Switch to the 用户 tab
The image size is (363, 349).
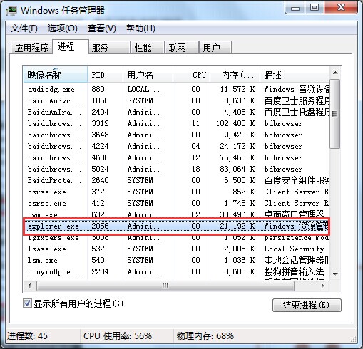click(215, 48)
